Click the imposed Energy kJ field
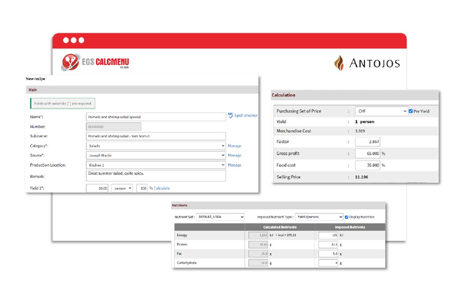This screenshot has height=303, width=463. 328,235
